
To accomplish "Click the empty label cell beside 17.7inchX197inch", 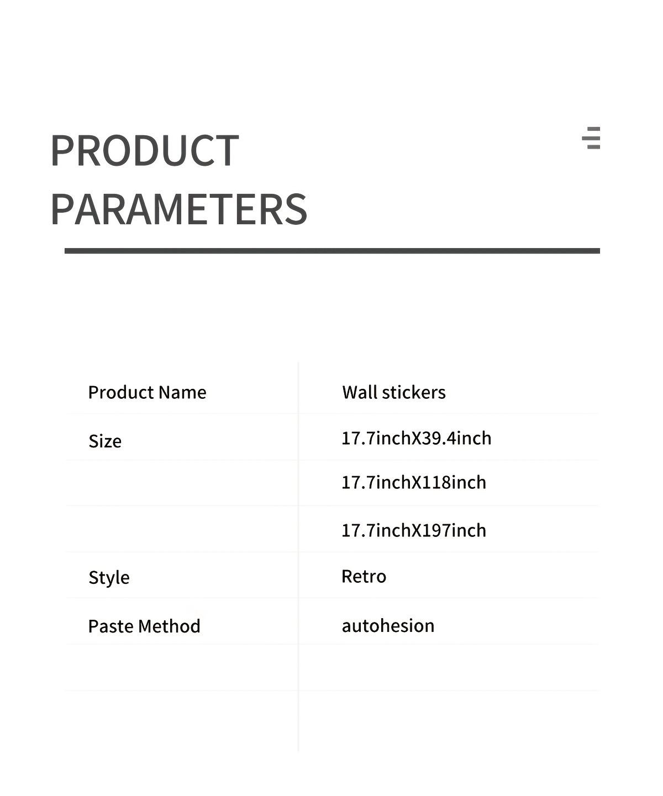I will (x=182, y=529).
